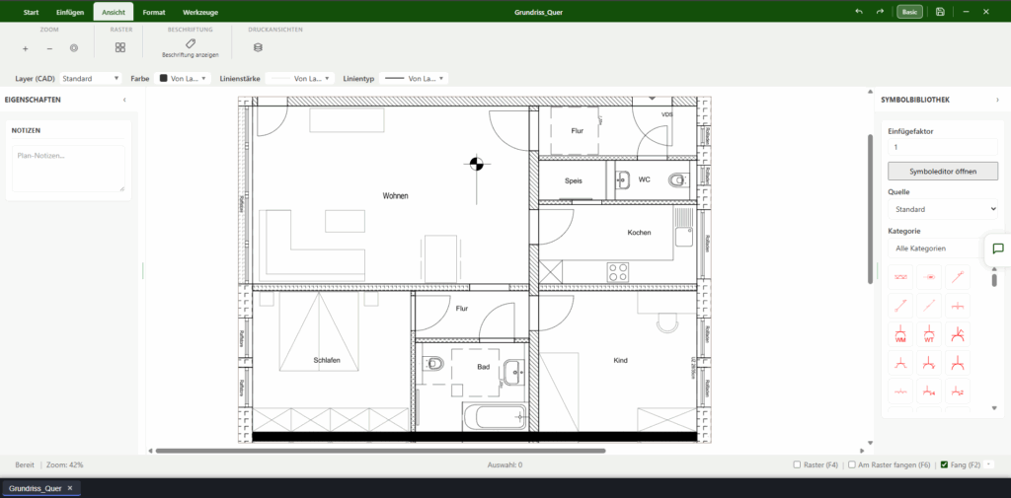Select symbol right of the WT symbol
The width and height of the screenshot is (1011, 498).
pyautogui.click(x=958, y=334)
